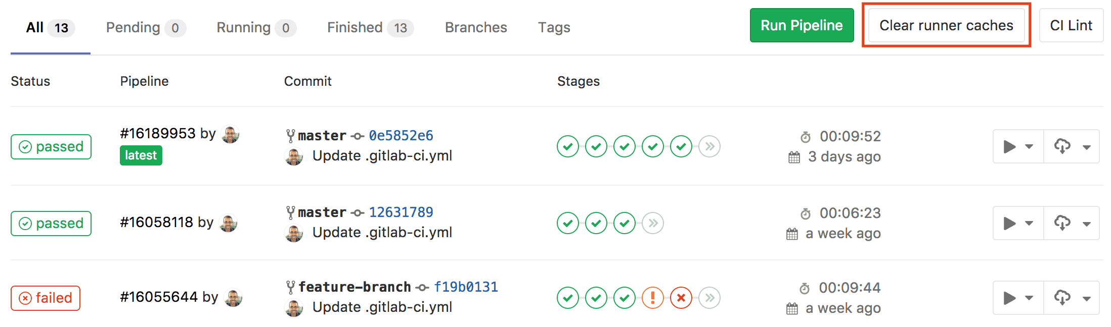The height and width of the screenshot is (327, 1111).
Task: Open the Branches tab
Action: click(x=476, y=28)
